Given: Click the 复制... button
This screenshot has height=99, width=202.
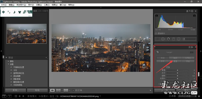Looking at the screenshot, I should point(16,90).
